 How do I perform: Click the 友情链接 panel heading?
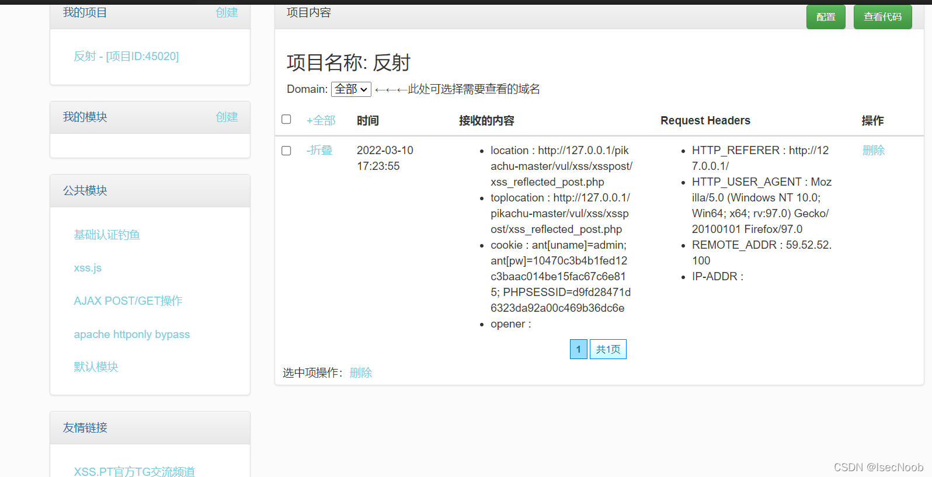coord(85,427)
